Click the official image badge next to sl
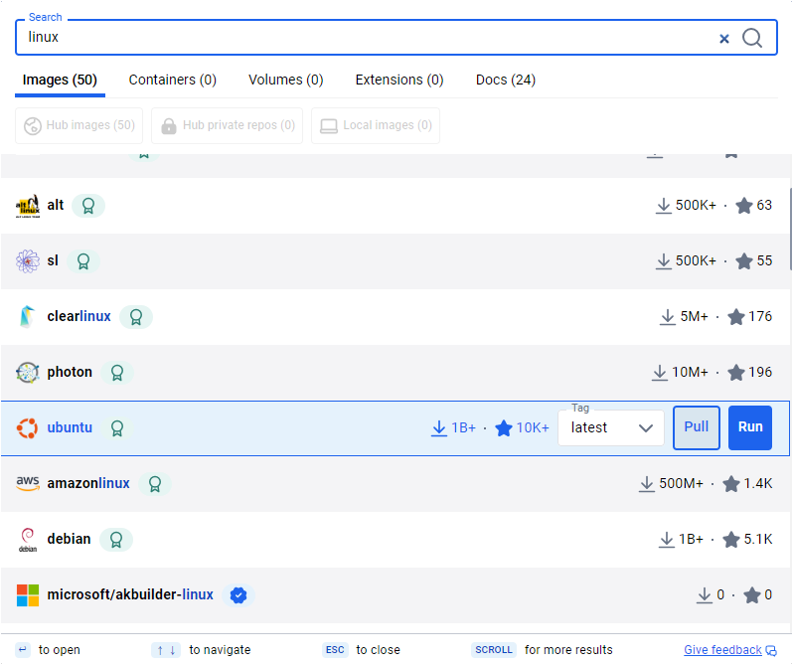Image resolution: width=793 pixels, height=665 pixels. tap(83, 261)
